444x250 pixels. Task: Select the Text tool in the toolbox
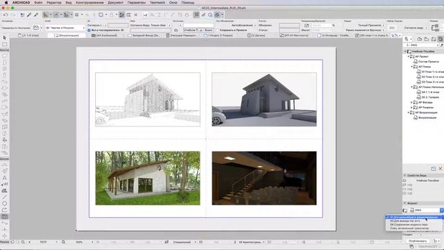(5, 178)
